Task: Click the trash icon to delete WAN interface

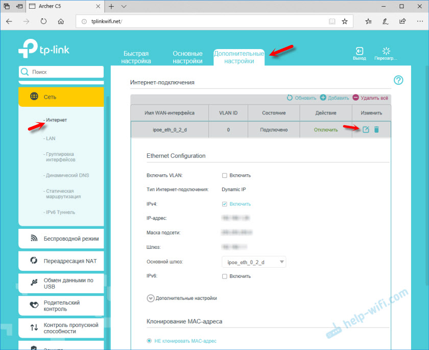Action: [376, 130]
